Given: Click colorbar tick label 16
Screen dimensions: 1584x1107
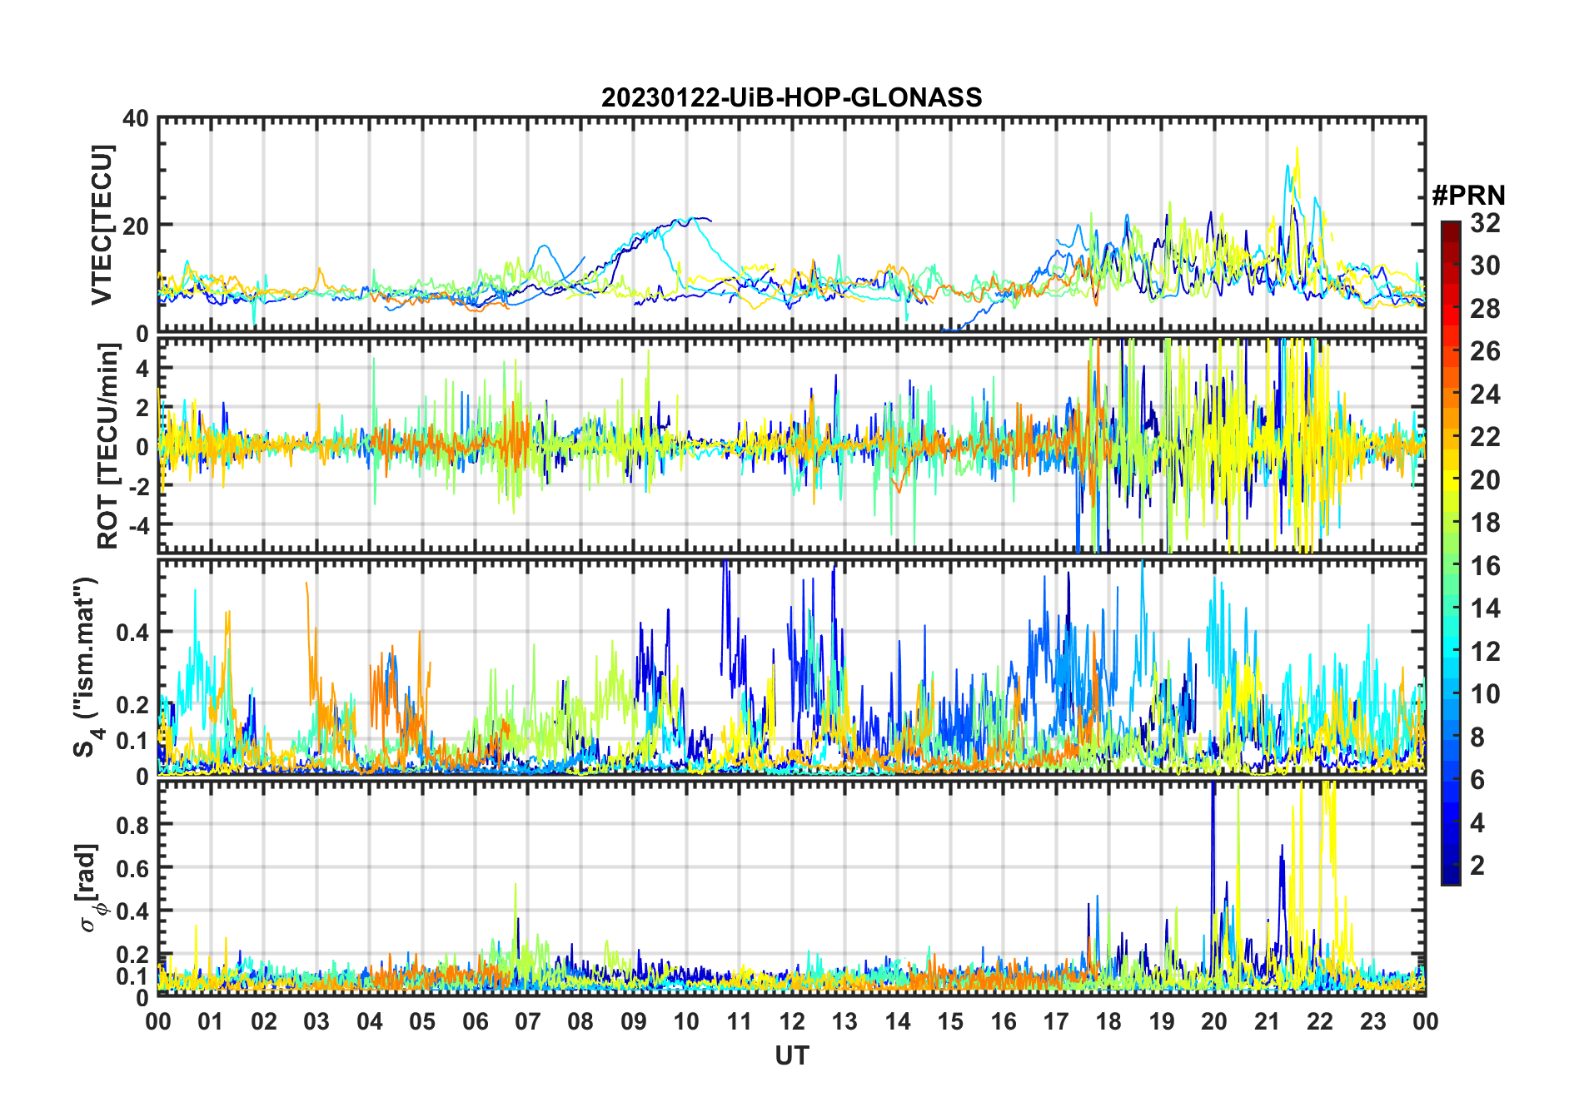Looking at the screenshot, I should click(1485, 566).
